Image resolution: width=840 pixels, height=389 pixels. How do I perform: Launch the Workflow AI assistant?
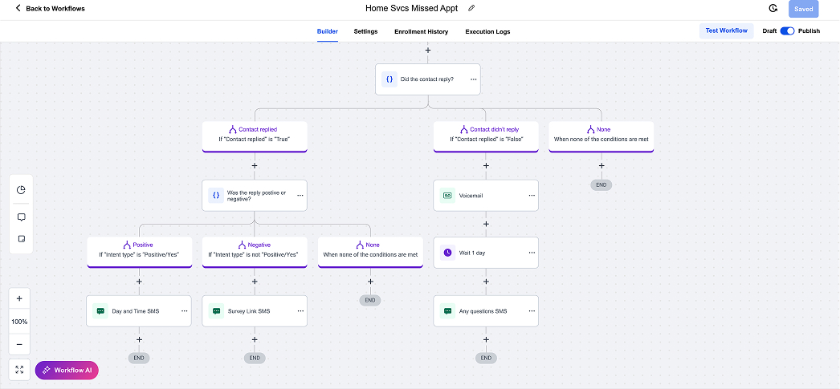click(67, 370)
